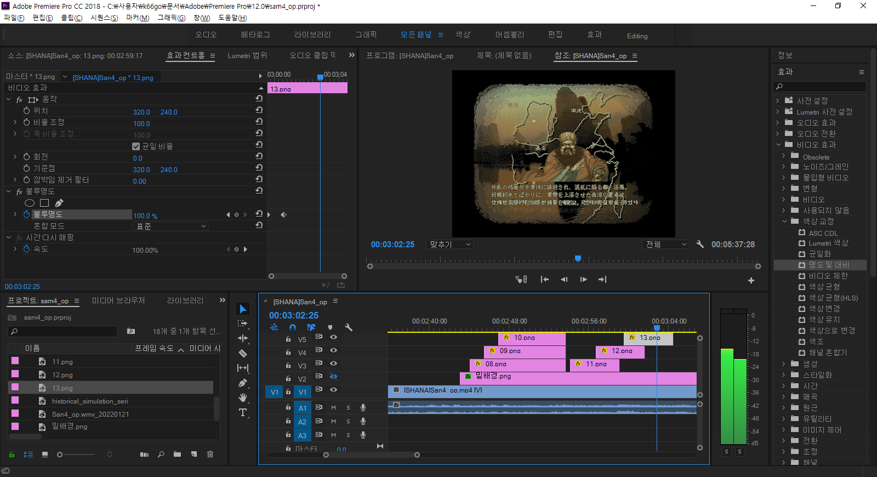Open the Marker menu
Viewport: 877px width, 477px height.
tap(138, 18)
